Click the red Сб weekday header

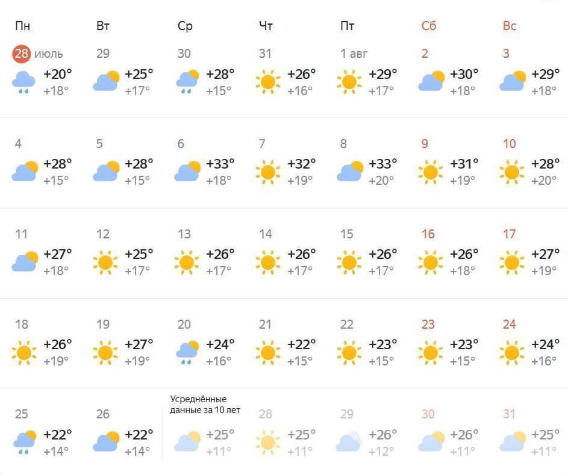coord(428,26)
